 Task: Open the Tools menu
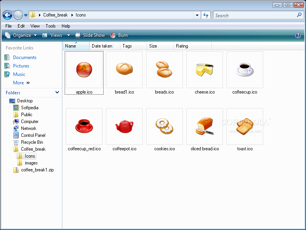tap(50, 26)
